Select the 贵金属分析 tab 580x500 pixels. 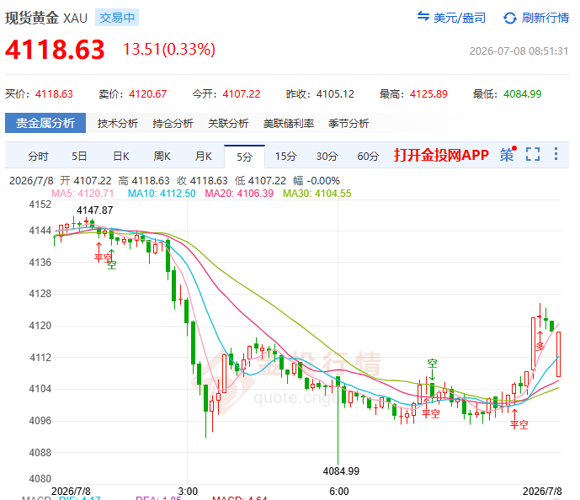tap(45, 123)
